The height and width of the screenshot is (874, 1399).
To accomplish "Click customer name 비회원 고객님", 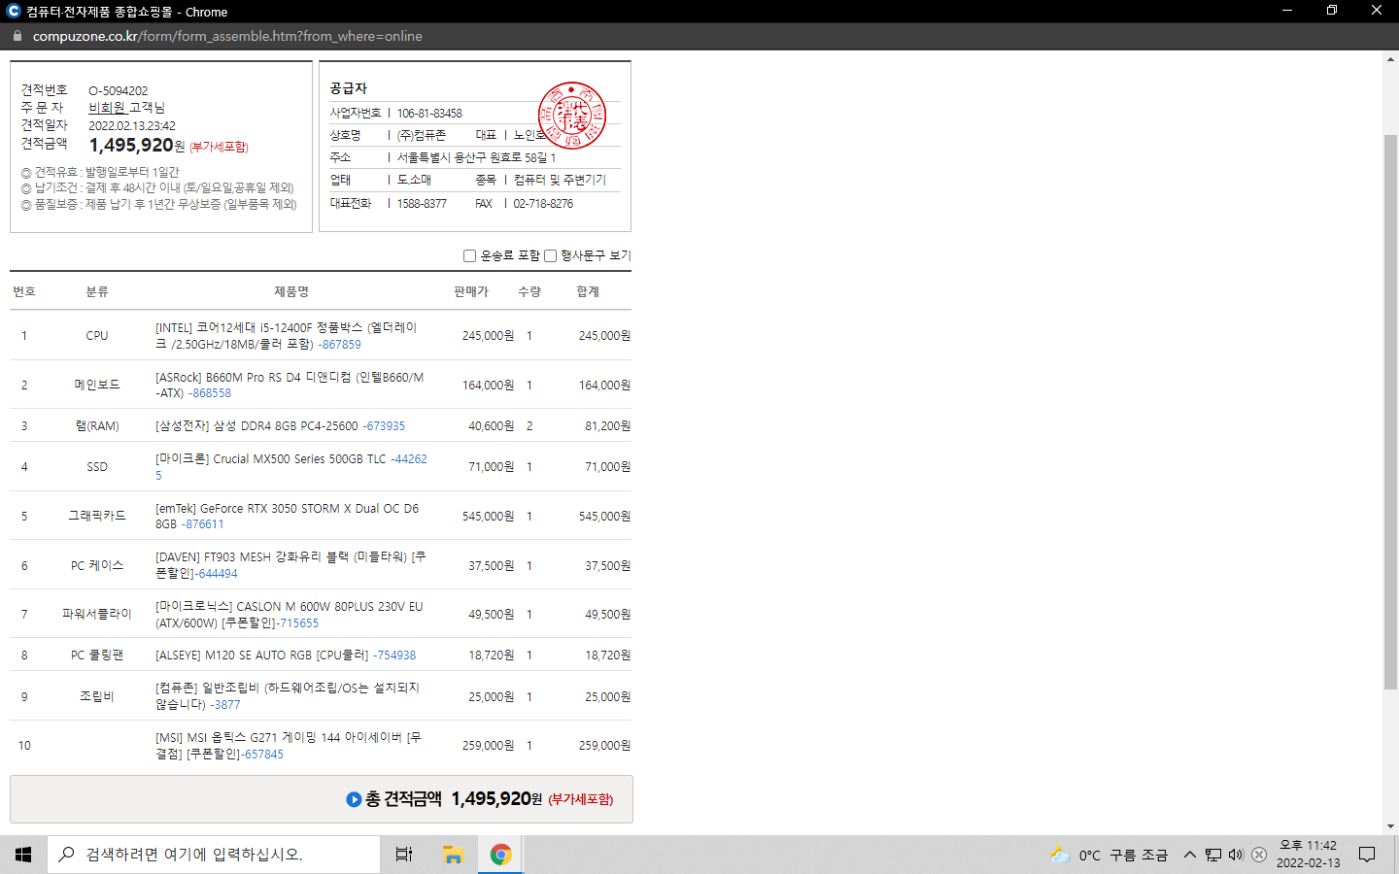I will click(x=126, y=108).
